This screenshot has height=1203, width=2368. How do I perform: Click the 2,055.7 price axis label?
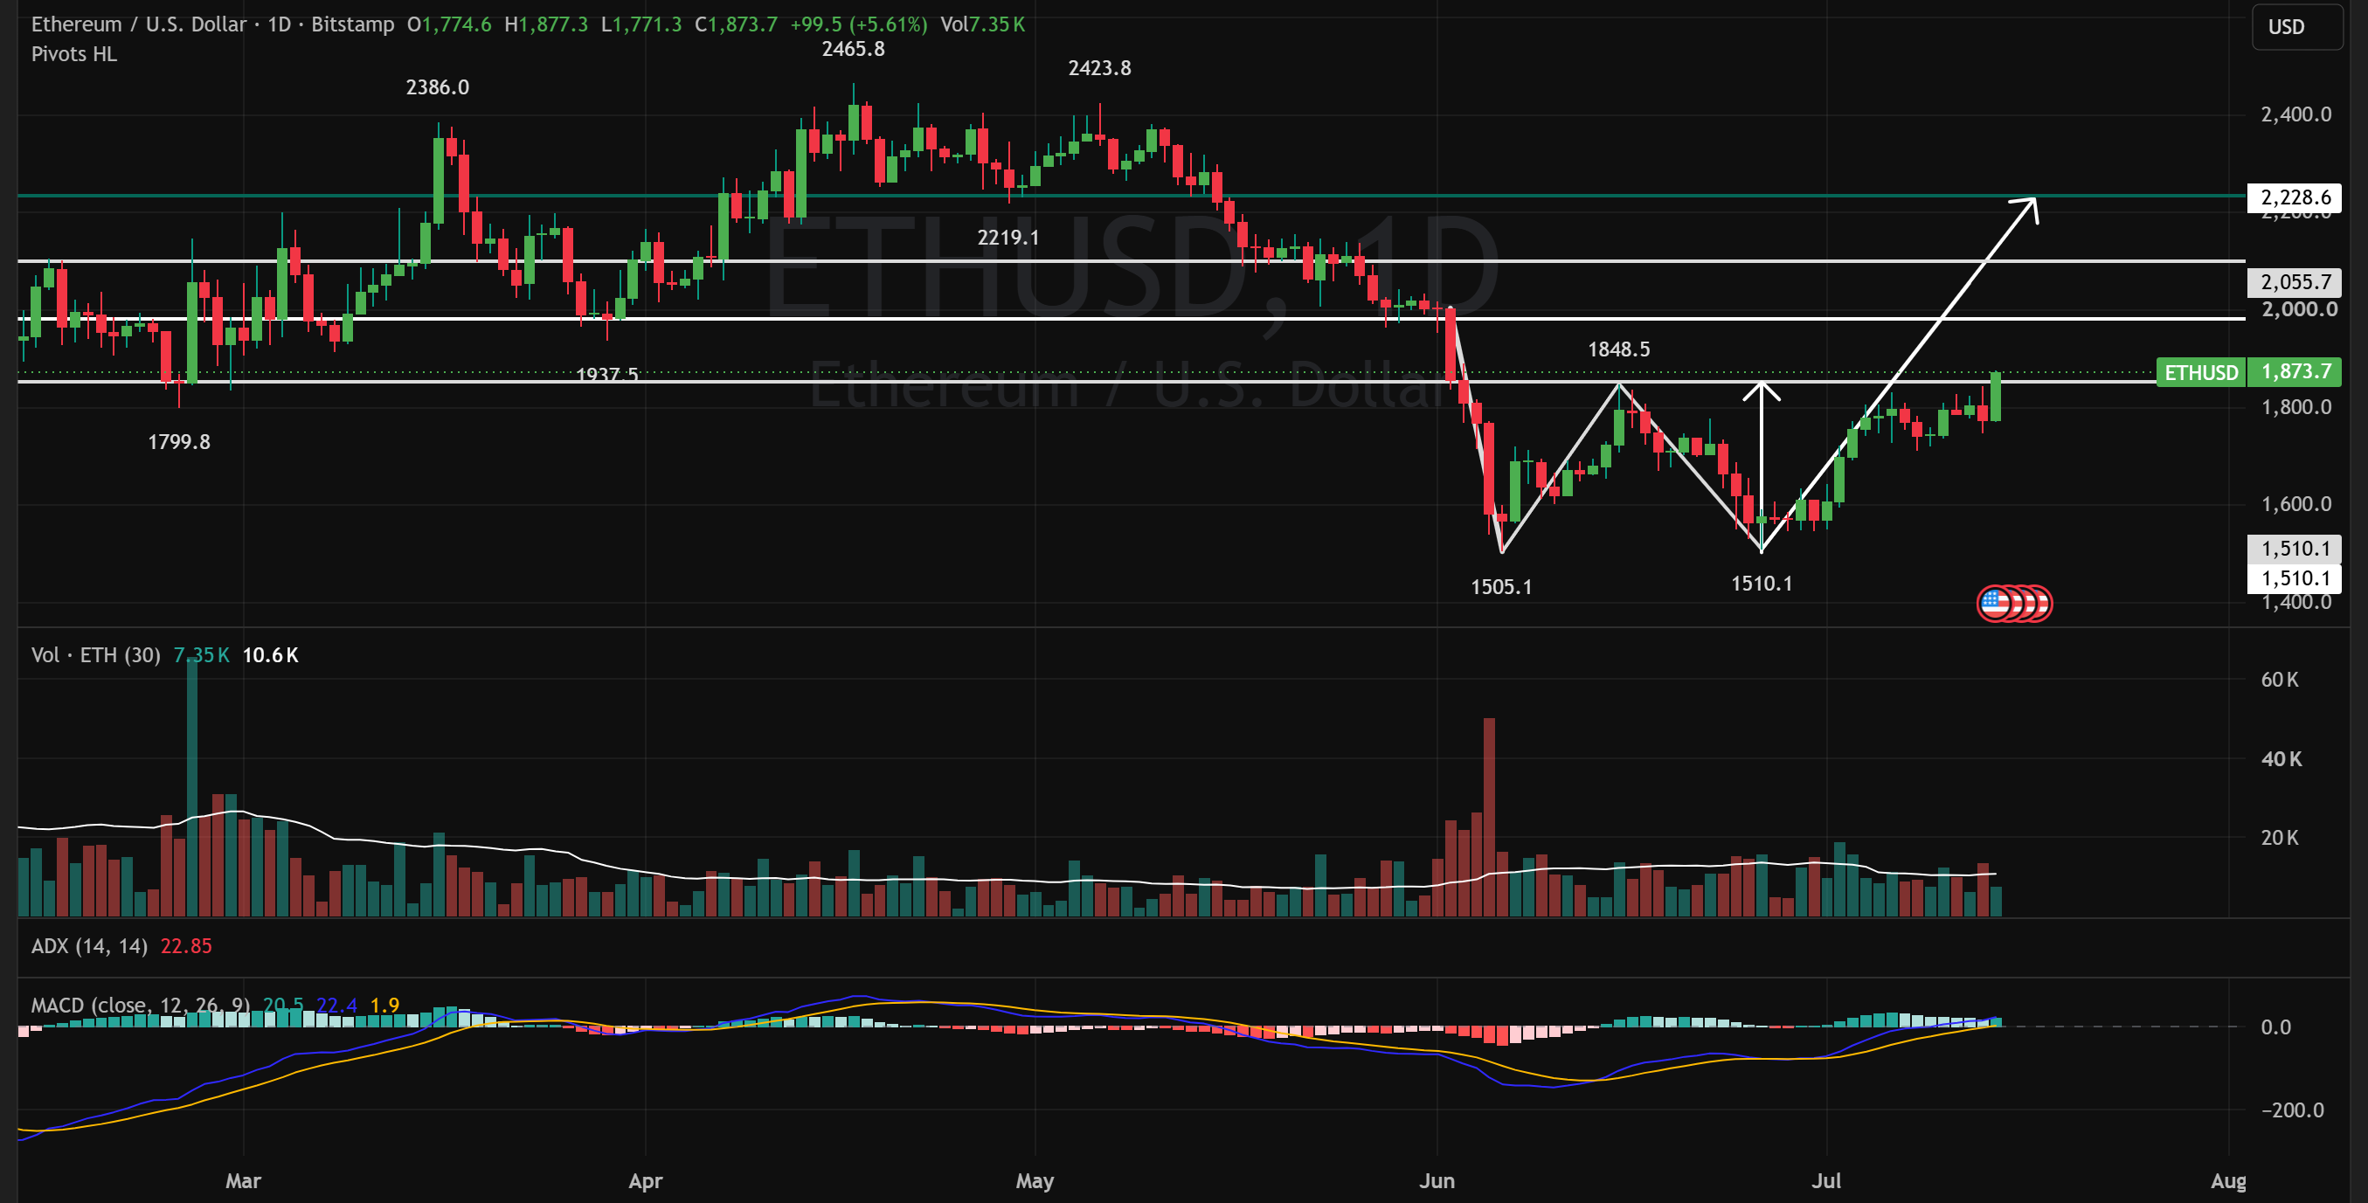click(x=2295, y=282)
